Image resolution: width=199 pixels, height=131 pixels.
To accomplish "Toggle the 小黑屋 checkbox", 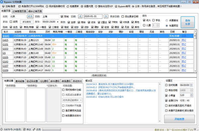I will coord(166,95).
